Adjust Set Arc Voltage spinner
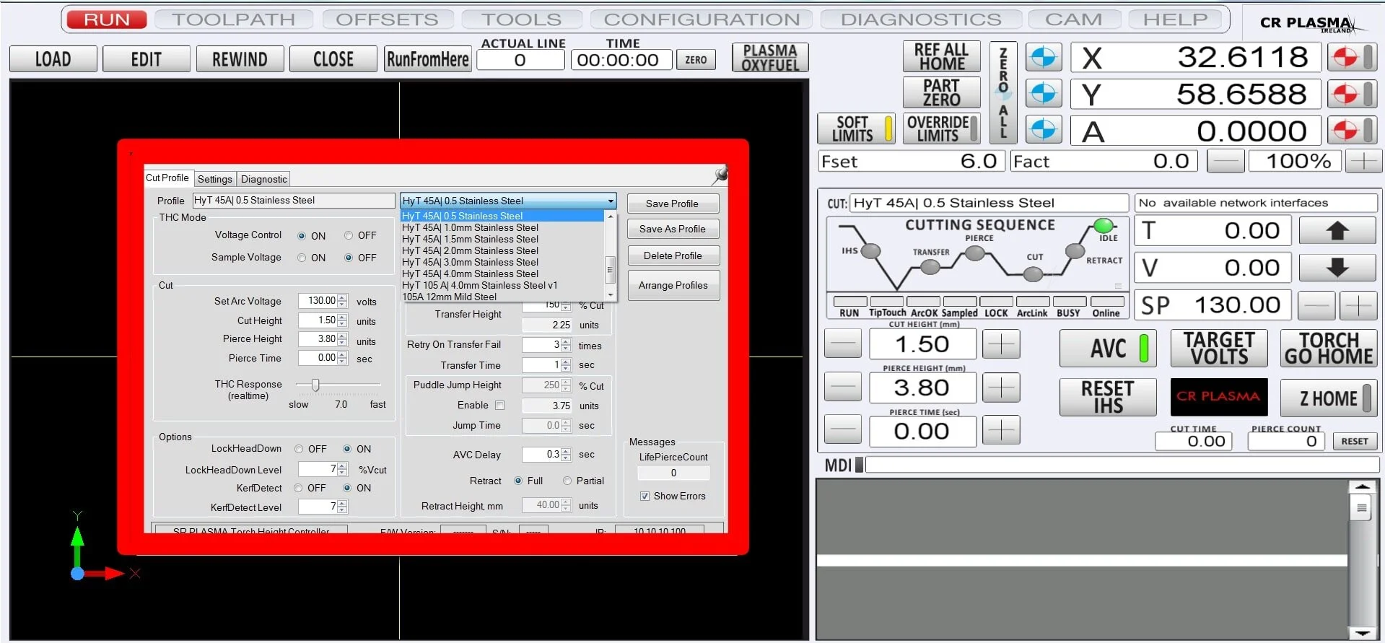The width and height of the screenshot is (1385, 643). [342, 301]
